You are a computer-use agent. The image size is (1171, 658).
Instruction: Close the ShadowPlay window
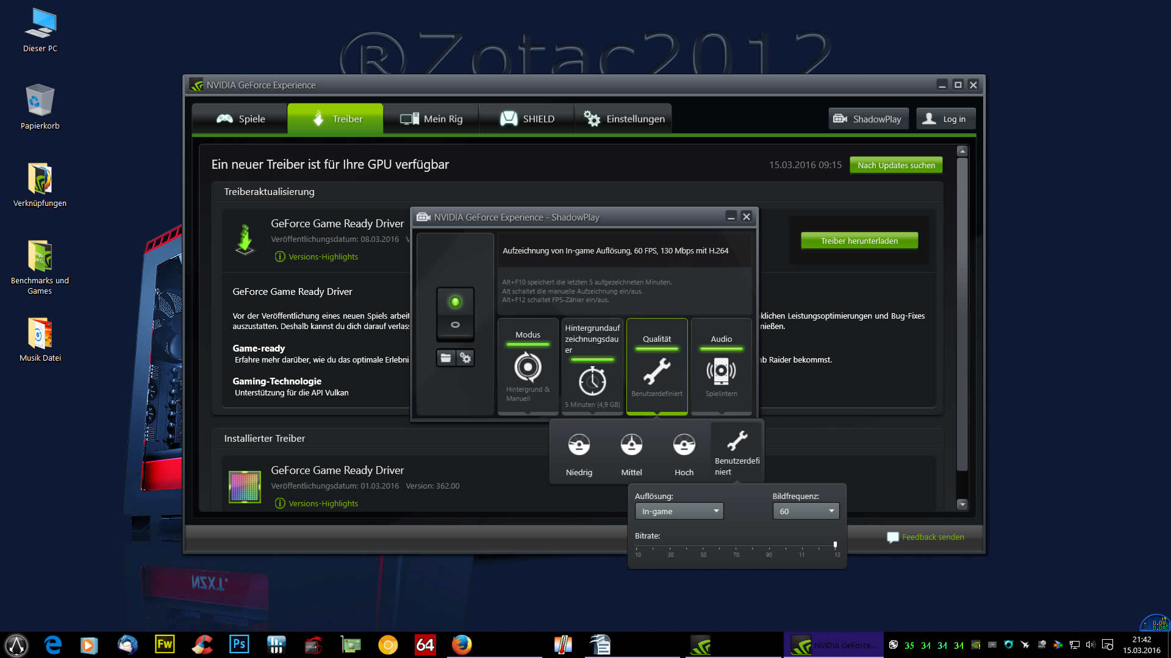click(747, 217)
